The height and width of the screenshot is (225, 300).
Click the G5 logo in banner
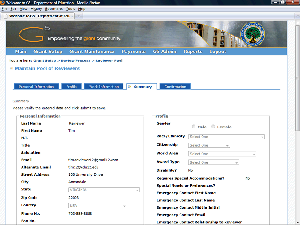click(x=34, y=34)
